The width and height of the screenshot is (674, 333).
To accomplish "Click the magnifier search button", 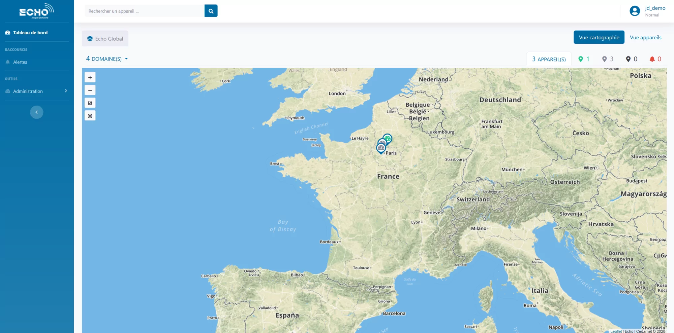I will [211, 11].
